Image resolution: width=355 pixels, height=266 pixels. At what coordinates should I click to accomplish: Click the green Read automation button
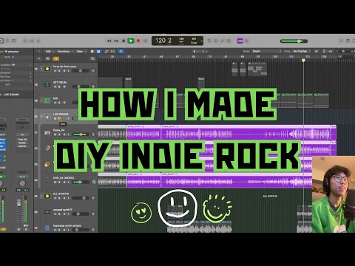coord(22,177)
